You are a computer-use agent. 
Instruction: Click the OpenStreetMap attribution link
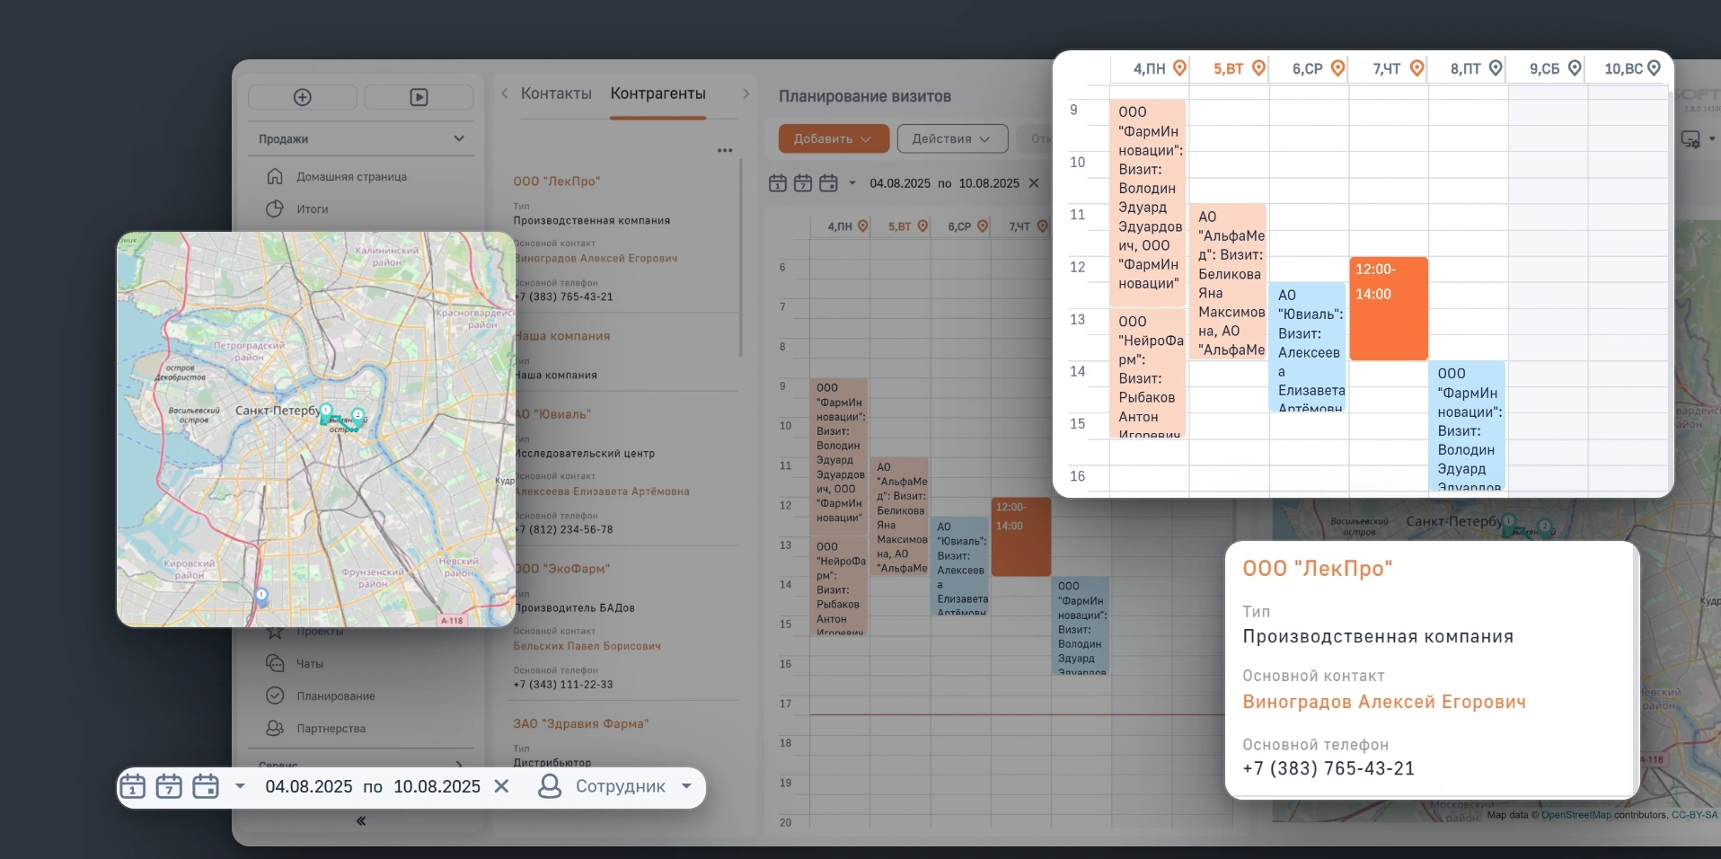point(1576,815)
